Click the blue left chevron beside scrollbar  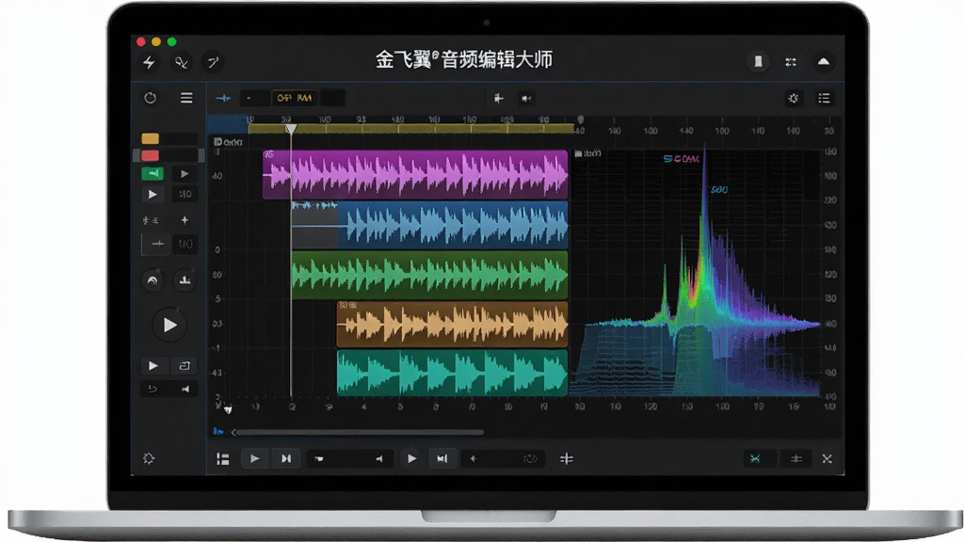[x=233, y=433]
